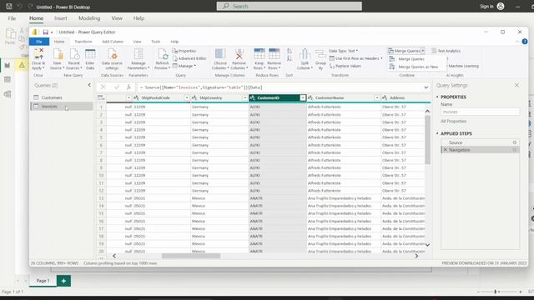Select the Customers query

click(52, 97)
